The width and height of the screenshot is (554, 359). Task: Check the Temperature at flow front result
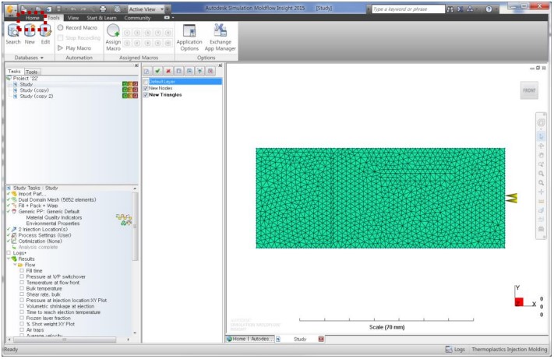coord(22,283)
